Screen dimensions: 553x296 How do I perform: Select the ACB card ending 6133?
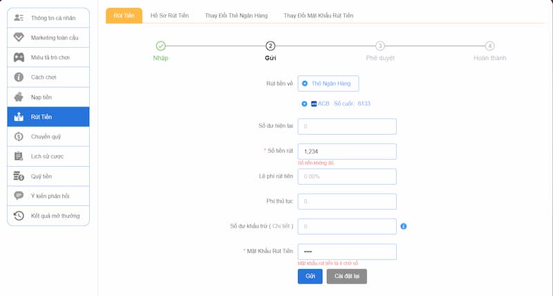point(305,104)
